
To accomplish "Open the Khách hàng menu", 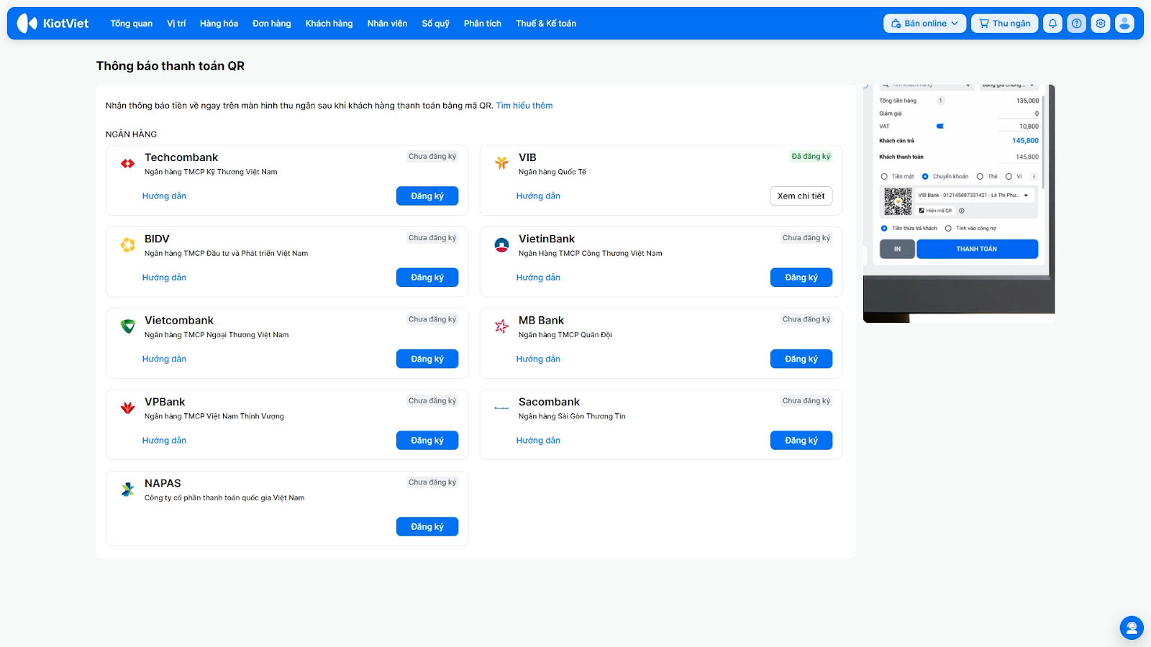I will point(329,24).
